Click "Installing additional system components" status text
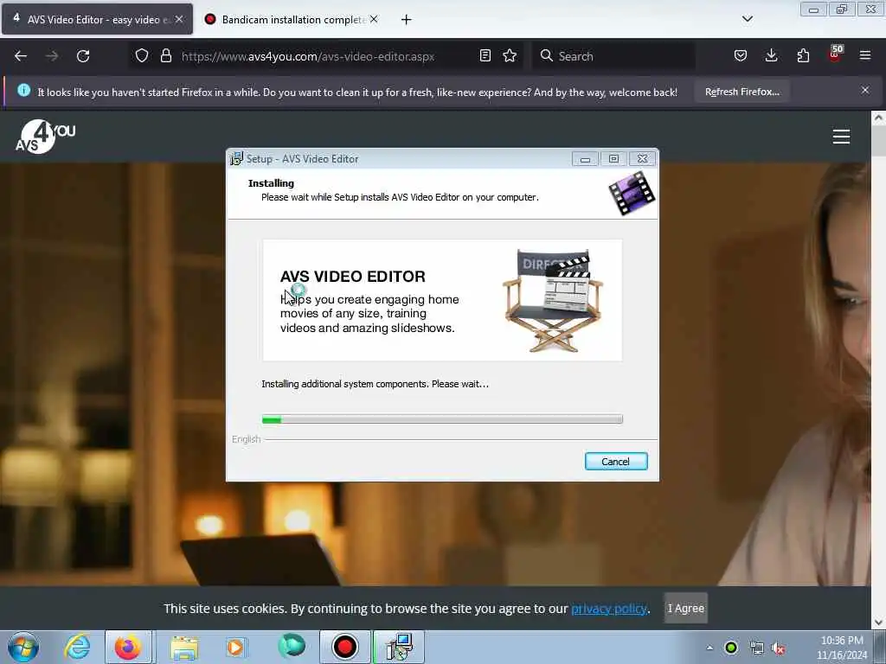This screenshot has width=886, height=664. [376, 384]
